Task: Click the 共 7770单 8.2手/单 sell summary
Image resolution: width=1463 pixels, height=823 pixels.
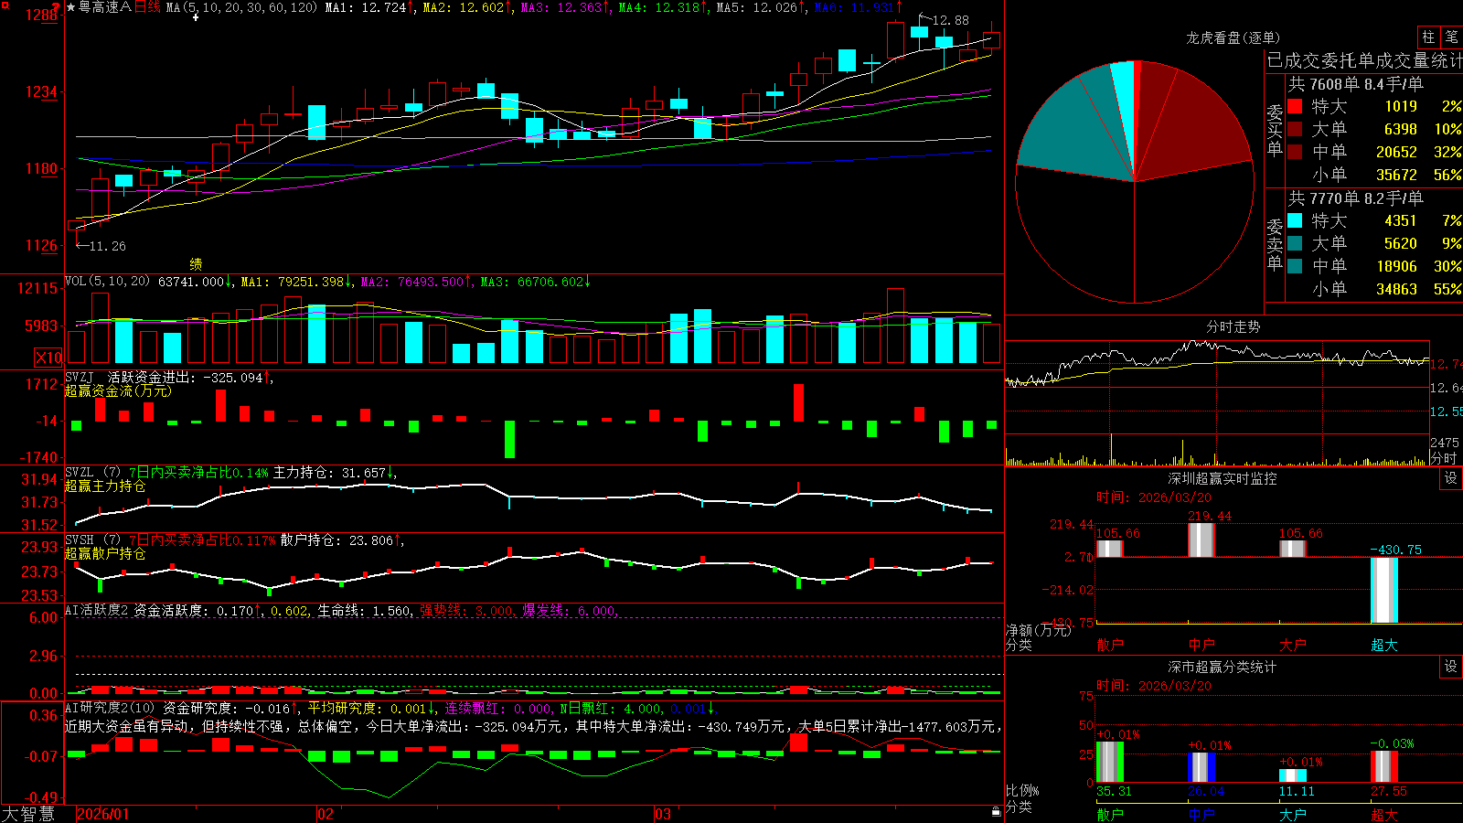Action: 1356,198
